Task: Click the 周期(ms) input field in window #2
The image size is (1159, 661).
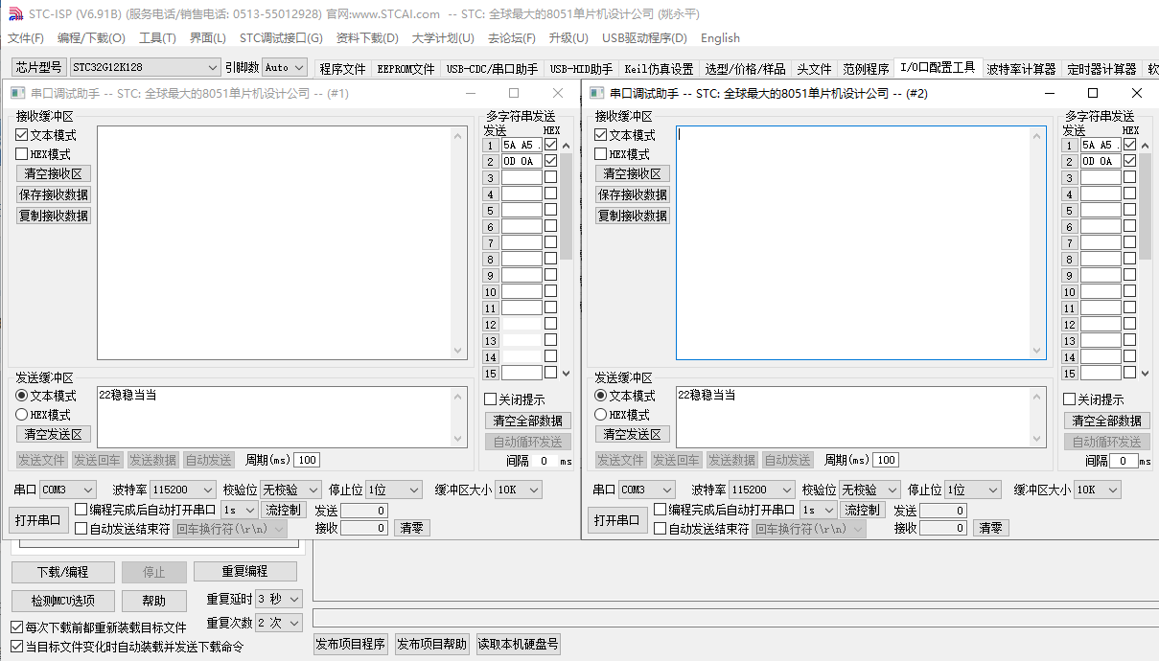Action: (x=886, y=461)
